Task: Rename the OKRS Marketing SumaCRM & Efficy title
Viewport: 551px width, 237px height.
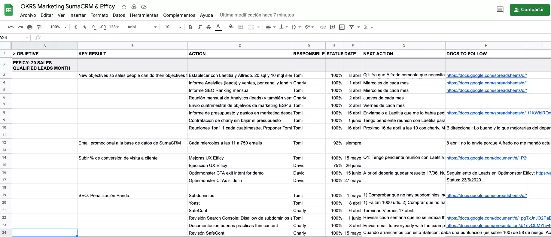Action: pos(68,6)
